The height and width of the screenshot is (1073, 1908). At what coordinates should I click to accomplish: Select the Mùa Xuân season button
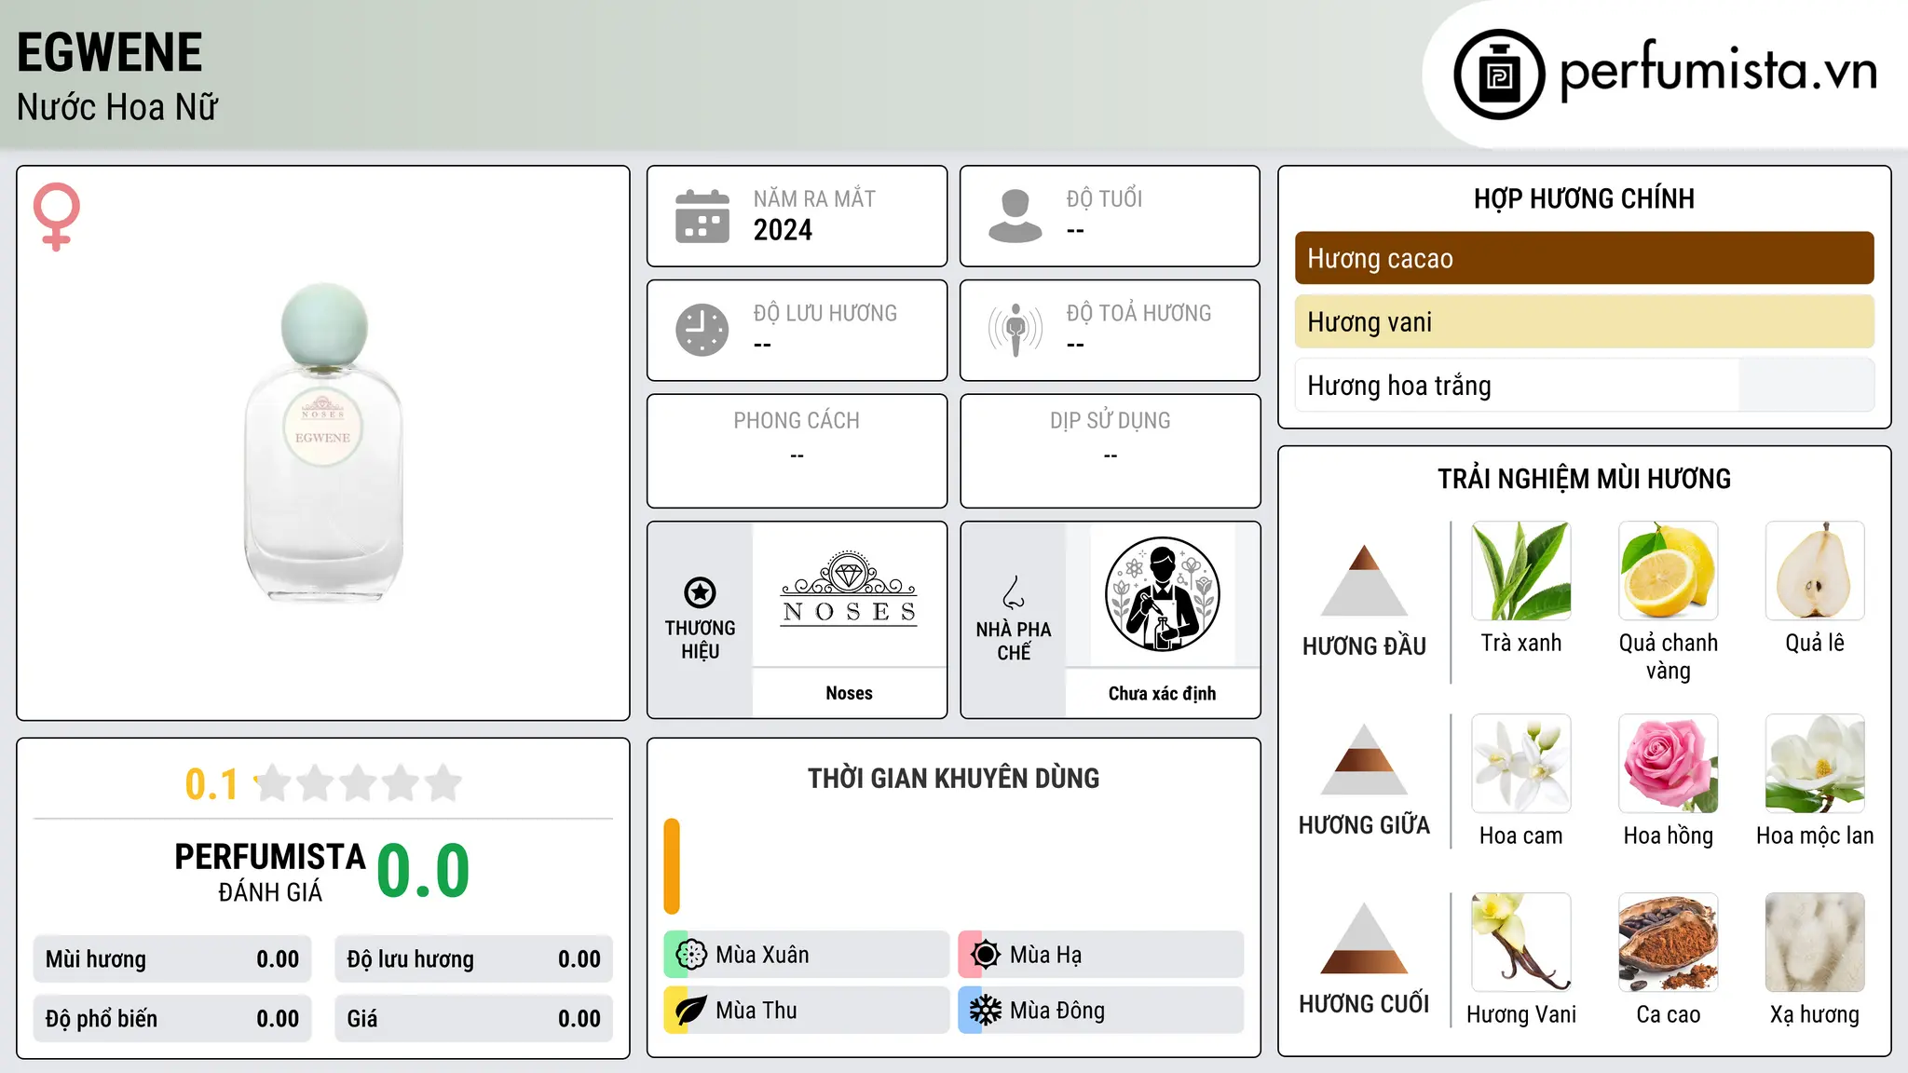(806, 955)
